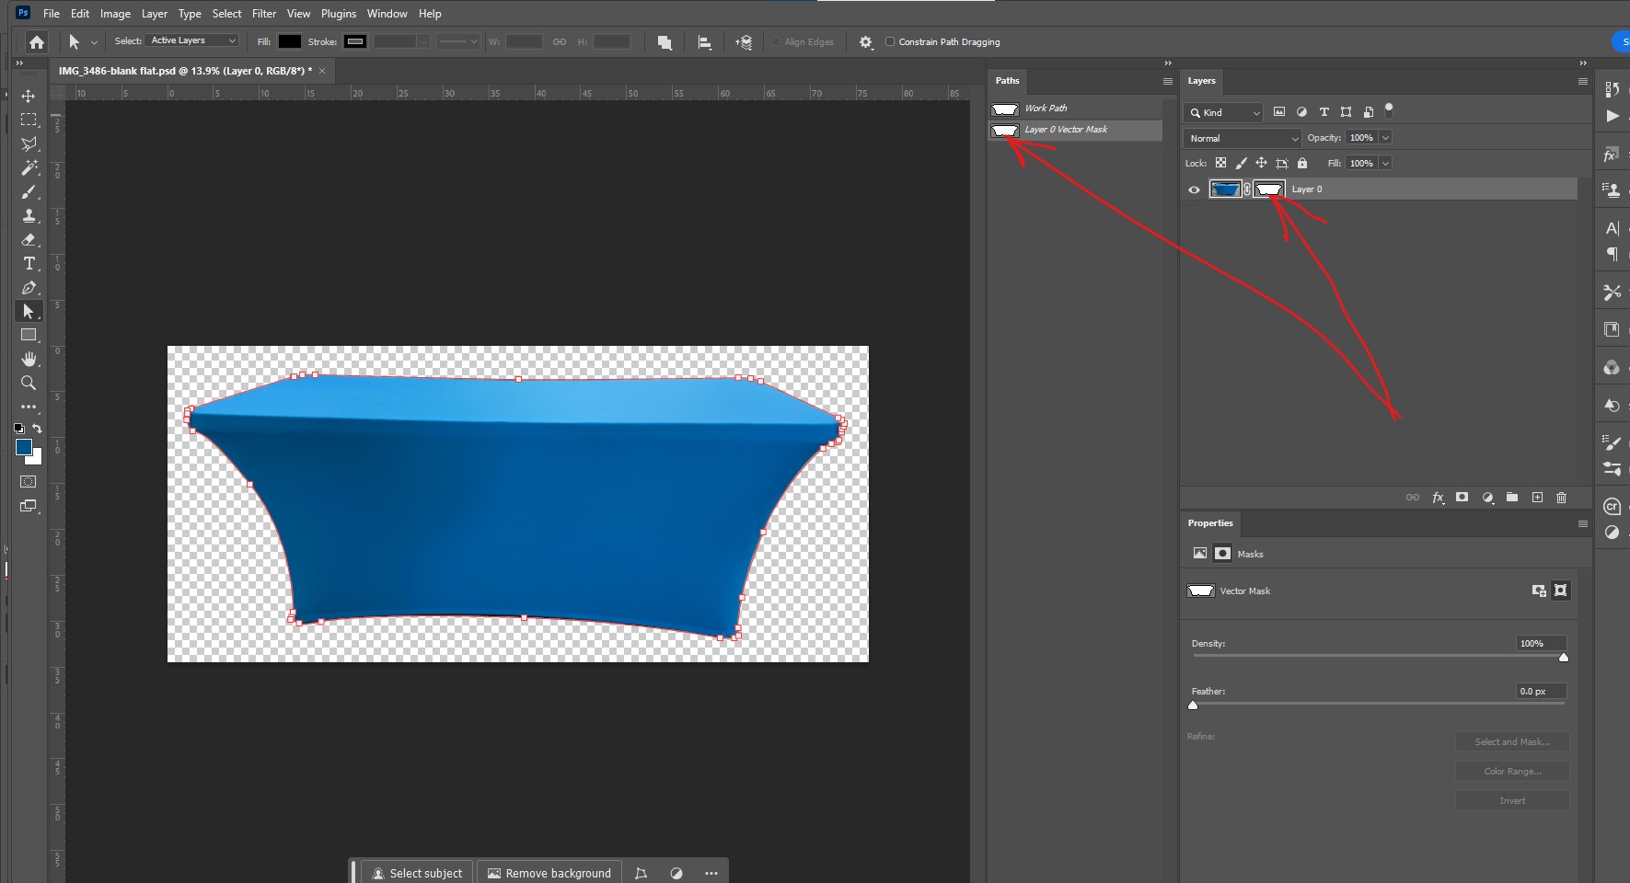
Task: Create a new layer
Action: click(1536, 498)
